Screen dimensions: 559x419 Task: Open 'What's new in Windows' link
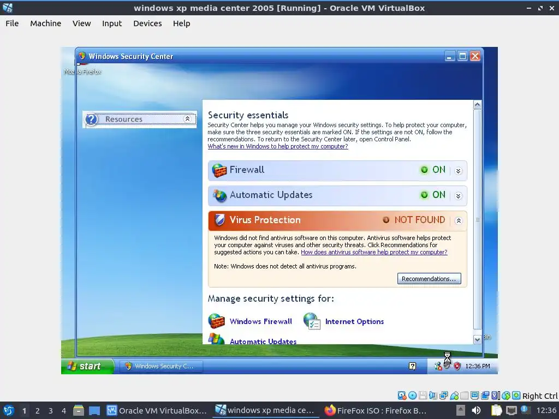pyautogui.click(x=278, y=146)
